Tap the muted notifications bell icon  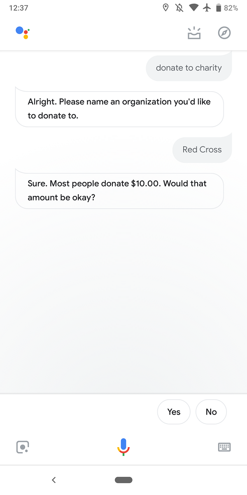179,8
